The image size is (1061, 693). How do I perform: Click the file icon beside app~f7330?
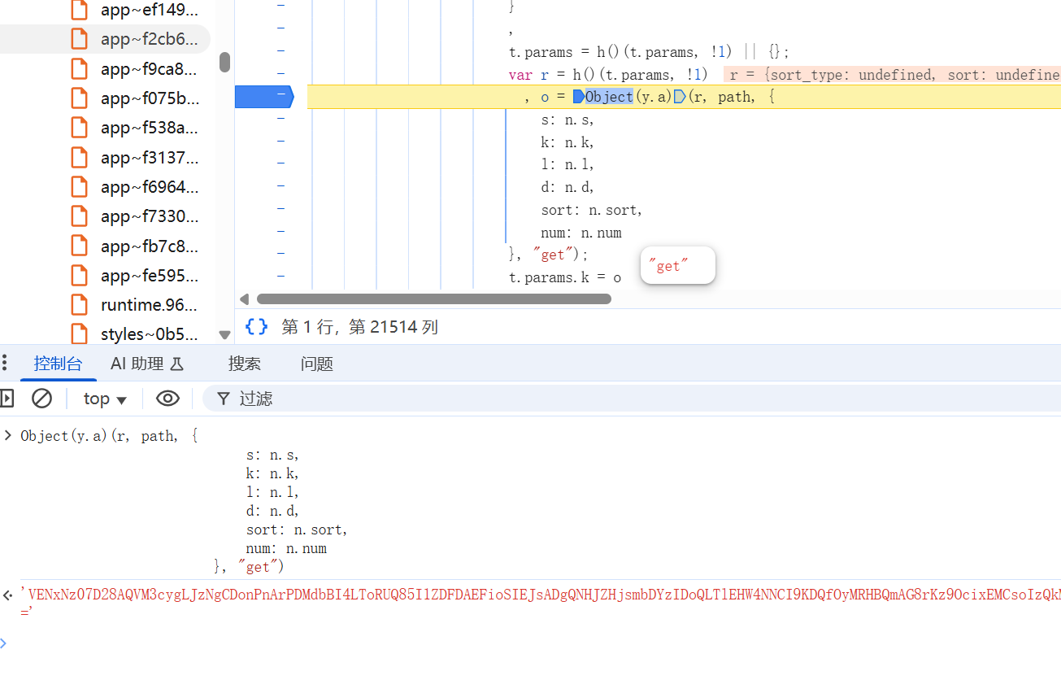tap(79, 216)
